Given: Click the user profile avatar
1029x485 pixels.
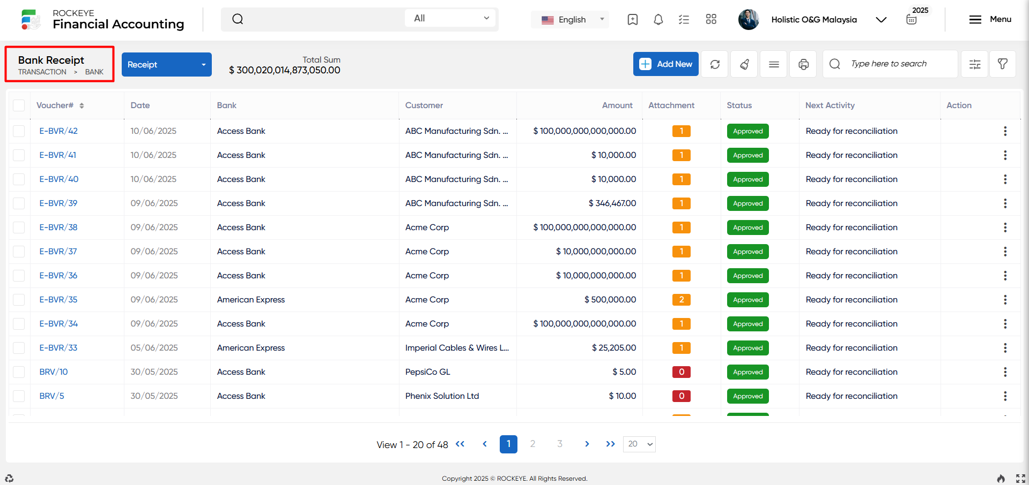Looking at the screenshot, I should (749, 20).
